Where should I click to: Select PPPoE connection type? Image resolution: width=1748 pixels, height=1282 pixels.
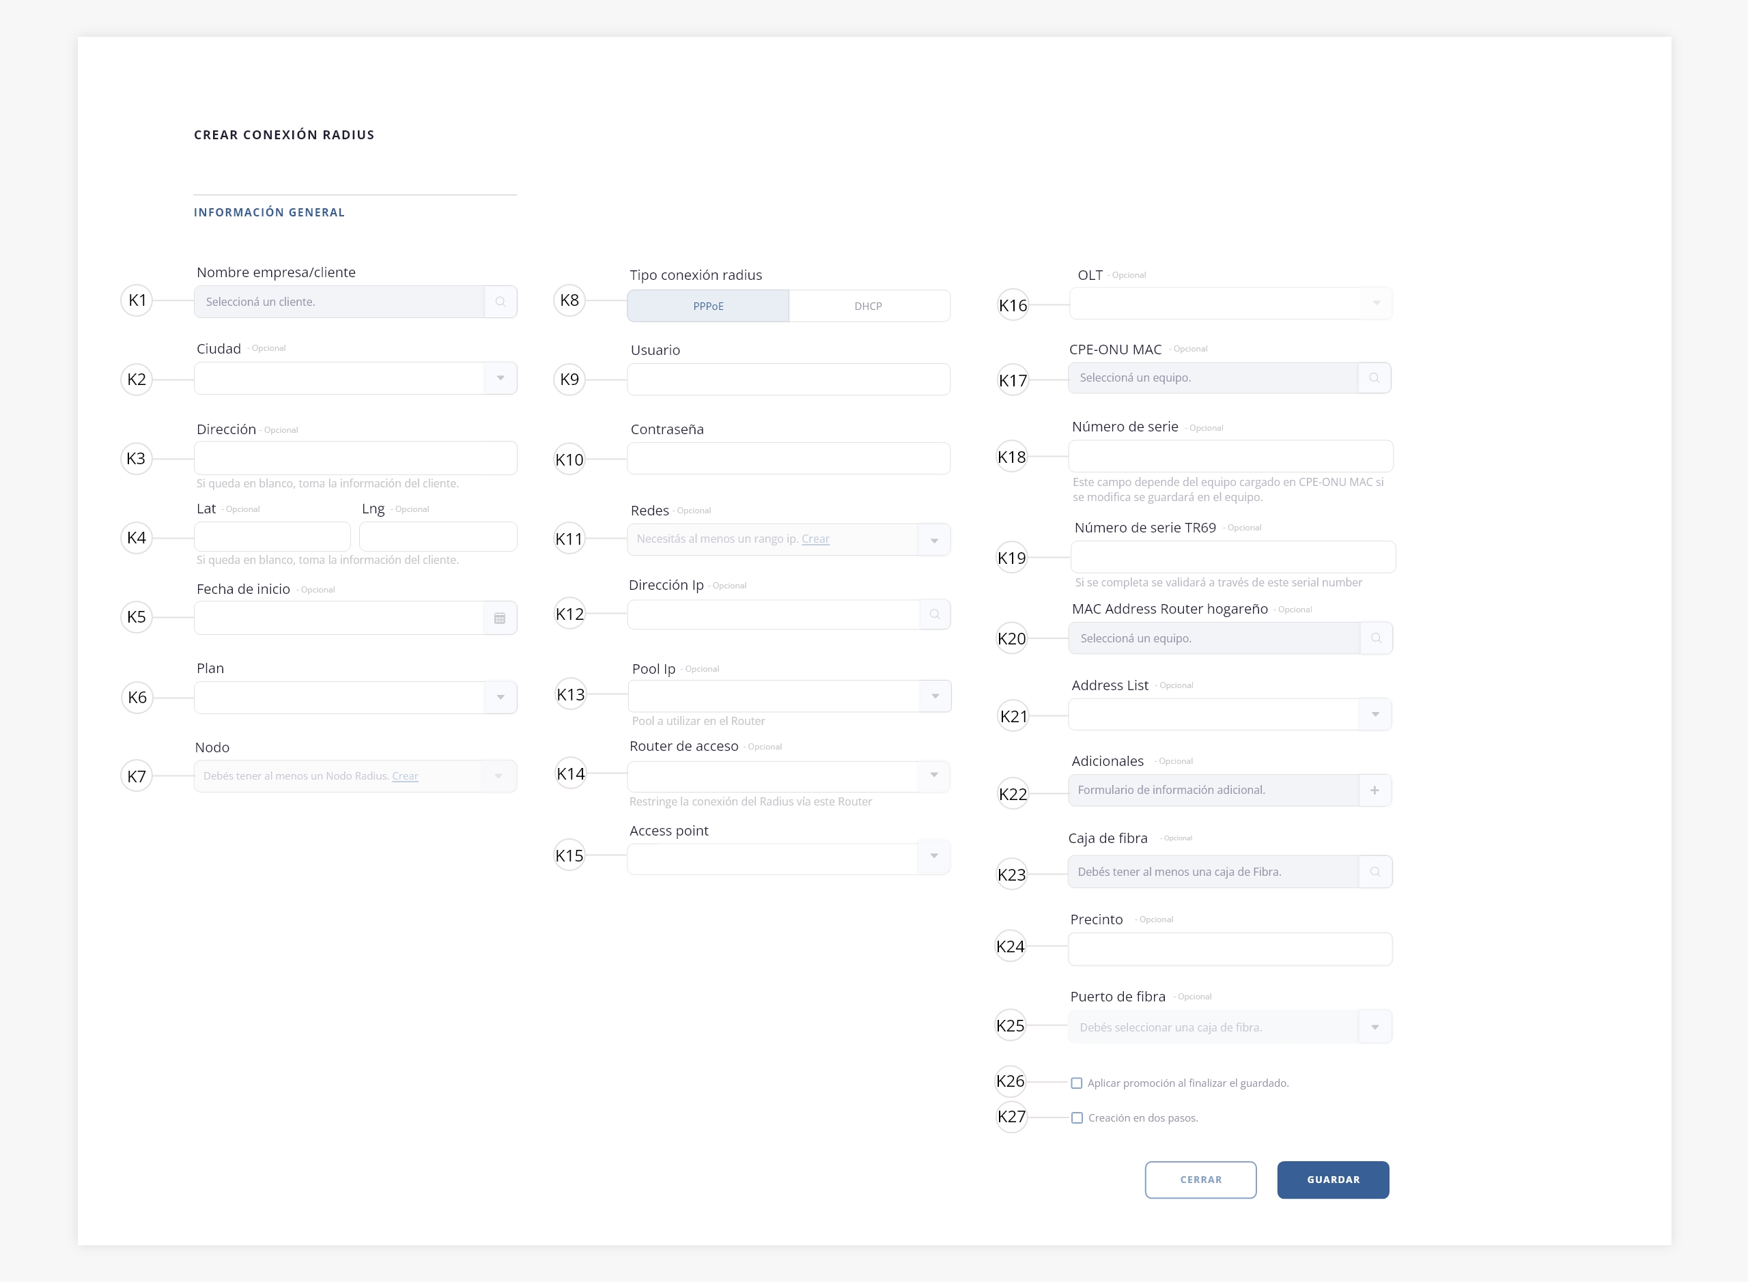tap(708, 306)
